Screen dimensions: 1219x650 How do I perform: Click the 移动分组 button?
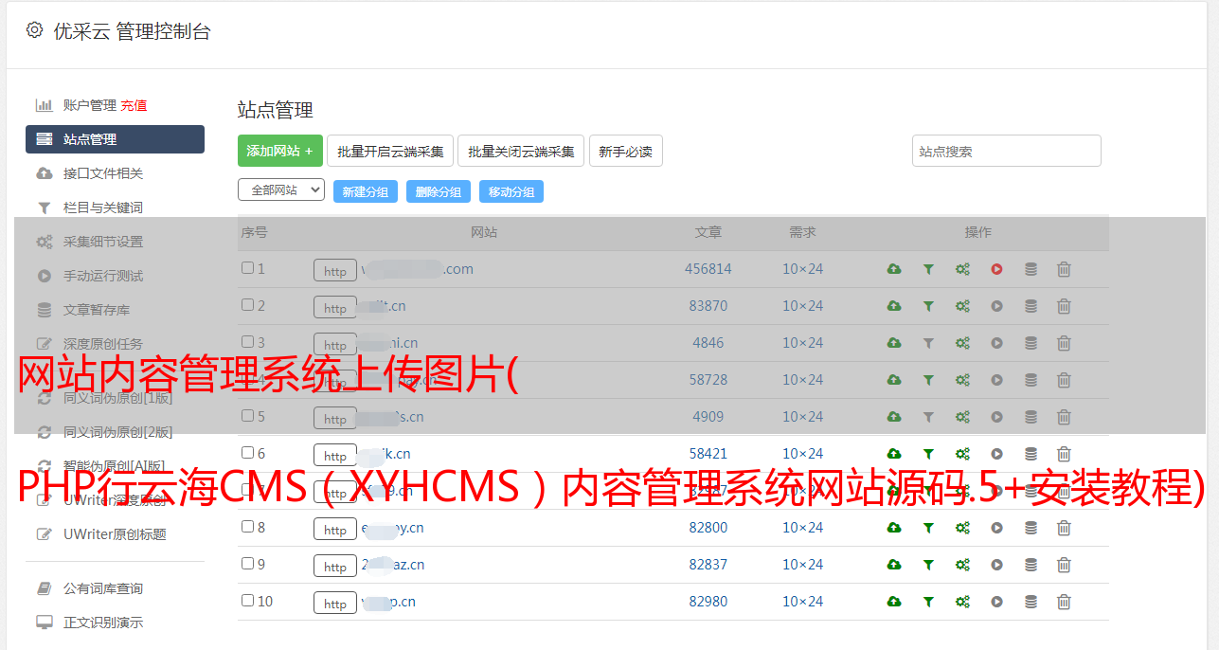coord(511,191)
